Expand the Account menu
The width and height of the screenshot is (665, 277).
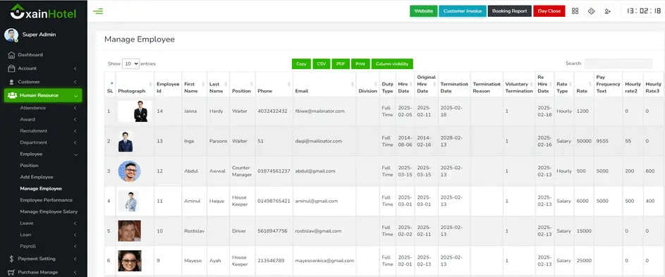click(42, 68)
